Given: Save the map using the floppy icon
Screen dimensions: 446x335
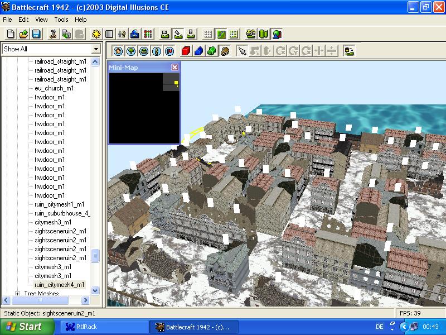Looking at the screenshot, I should tap(36, 34).
